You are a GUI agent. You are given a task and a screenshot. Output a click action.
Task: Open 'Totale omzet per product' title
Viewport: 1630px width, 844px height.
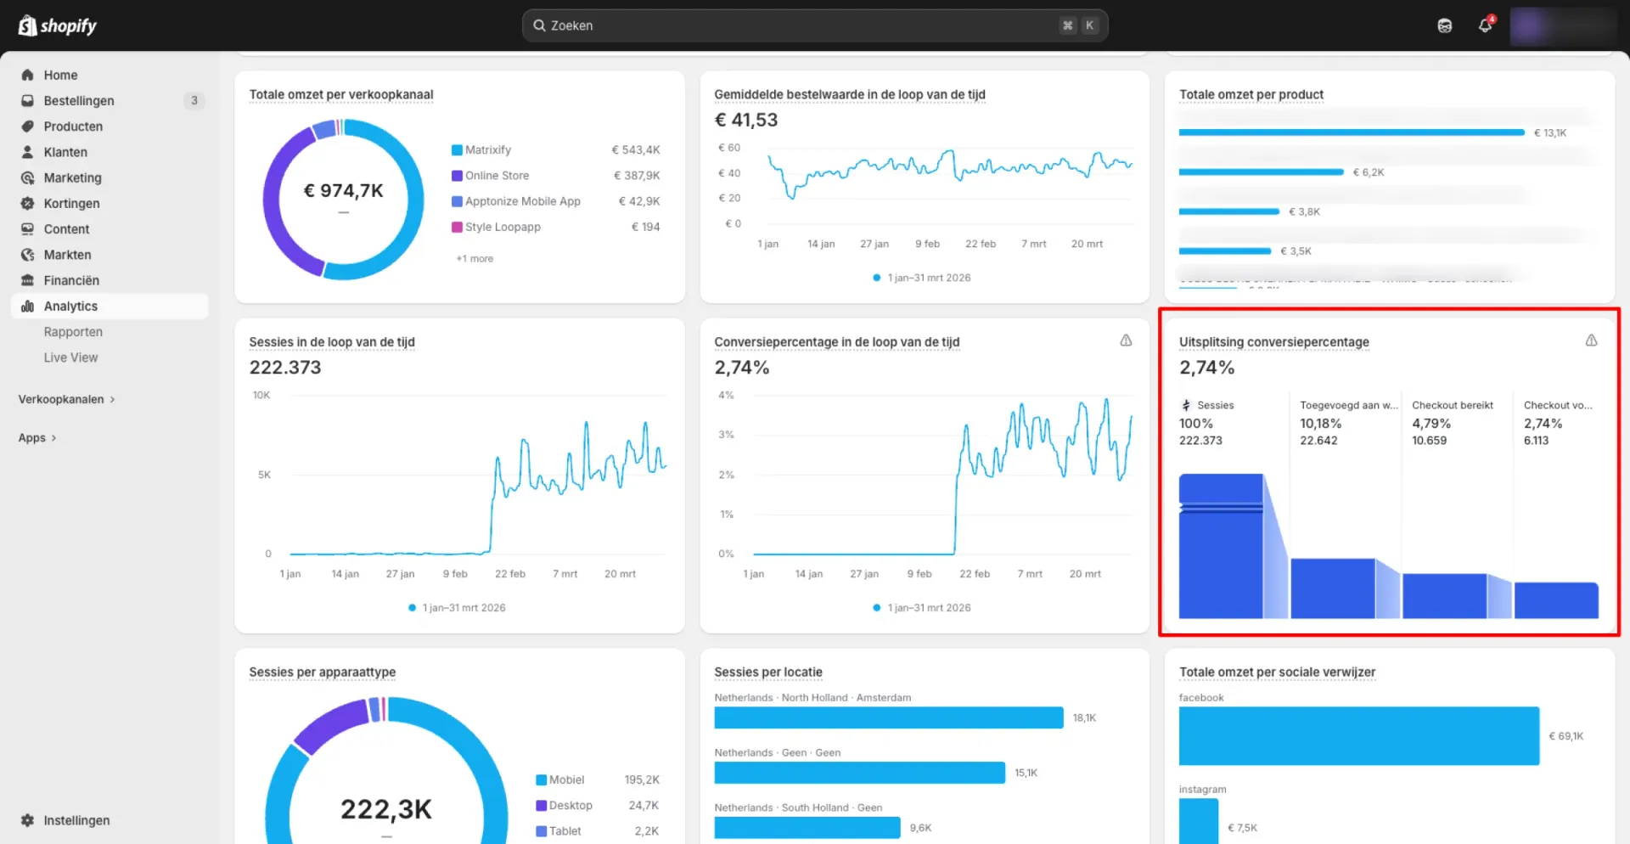(x=1251, y=94)
